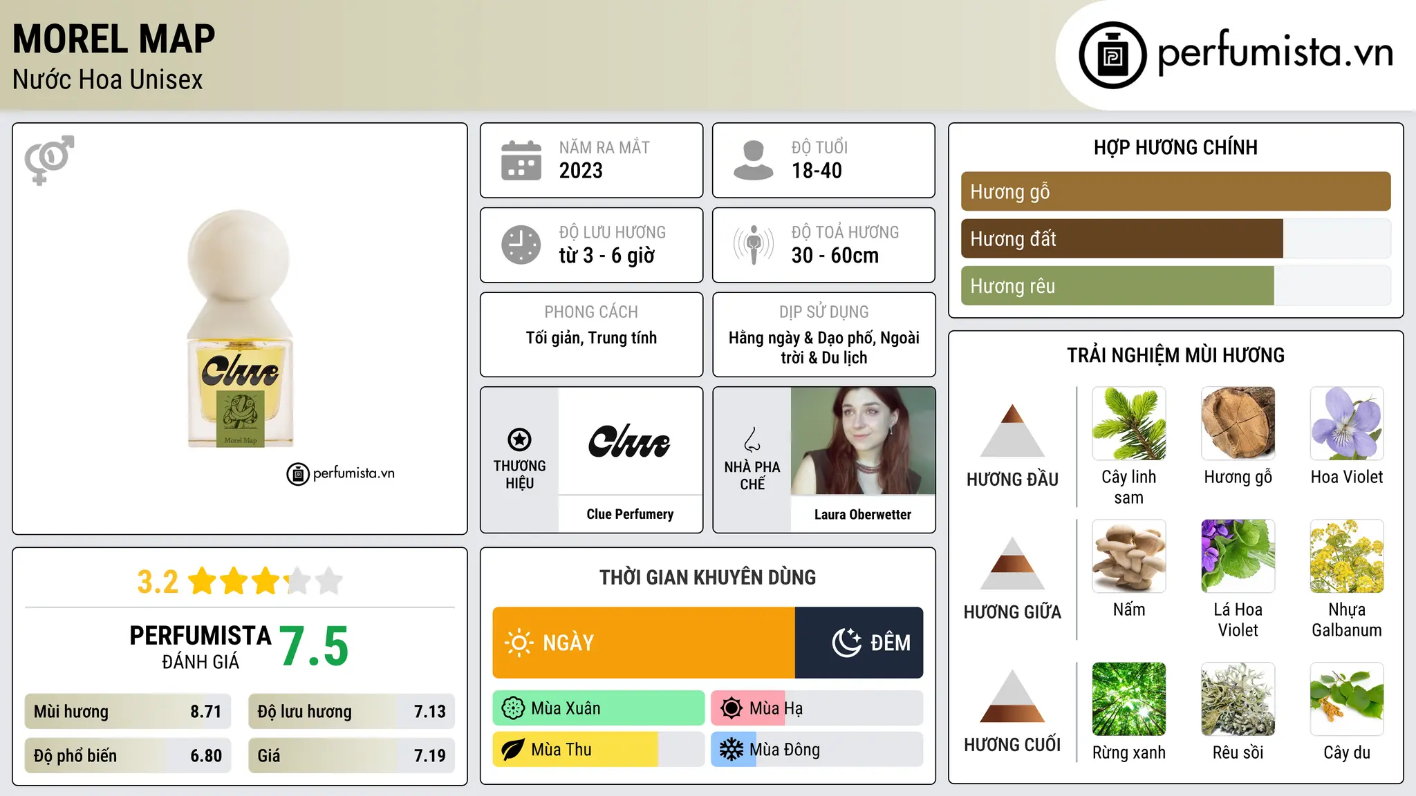This screenshot has width=1416, height=796.
Task: Select the moon icon next to Đêm
Action: tap(847, 643)
